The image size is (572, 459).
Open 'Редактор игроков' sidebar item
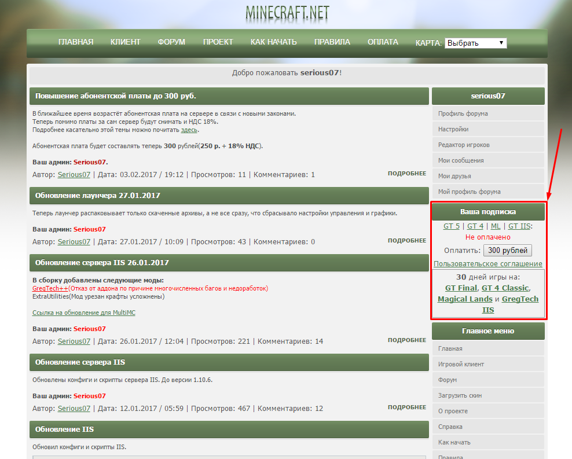[x=488, y=145]
